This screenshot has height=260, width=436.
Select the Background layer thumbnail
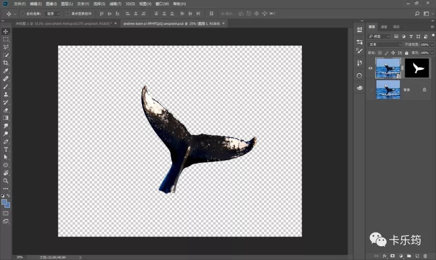[388, 89]
